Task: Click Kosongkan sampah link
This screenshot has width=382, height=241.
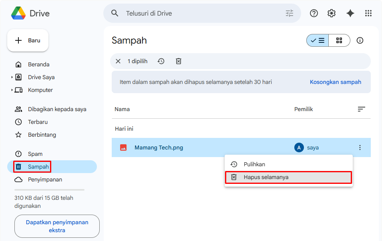Action: 336,82
